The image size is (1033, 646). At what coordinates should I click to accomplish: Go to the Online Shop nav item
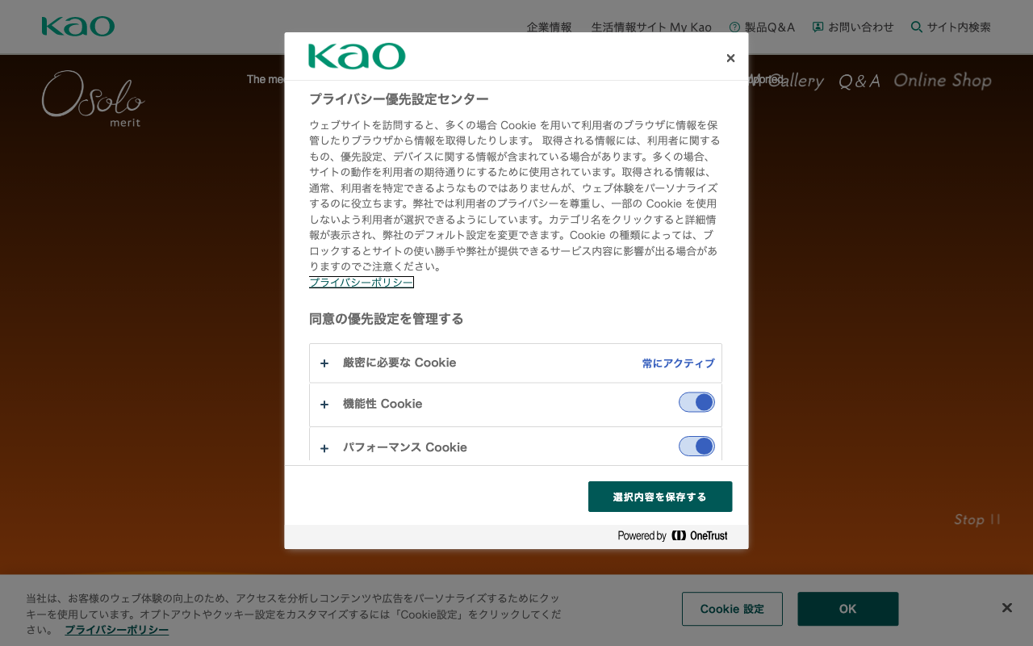pos(942,80)
